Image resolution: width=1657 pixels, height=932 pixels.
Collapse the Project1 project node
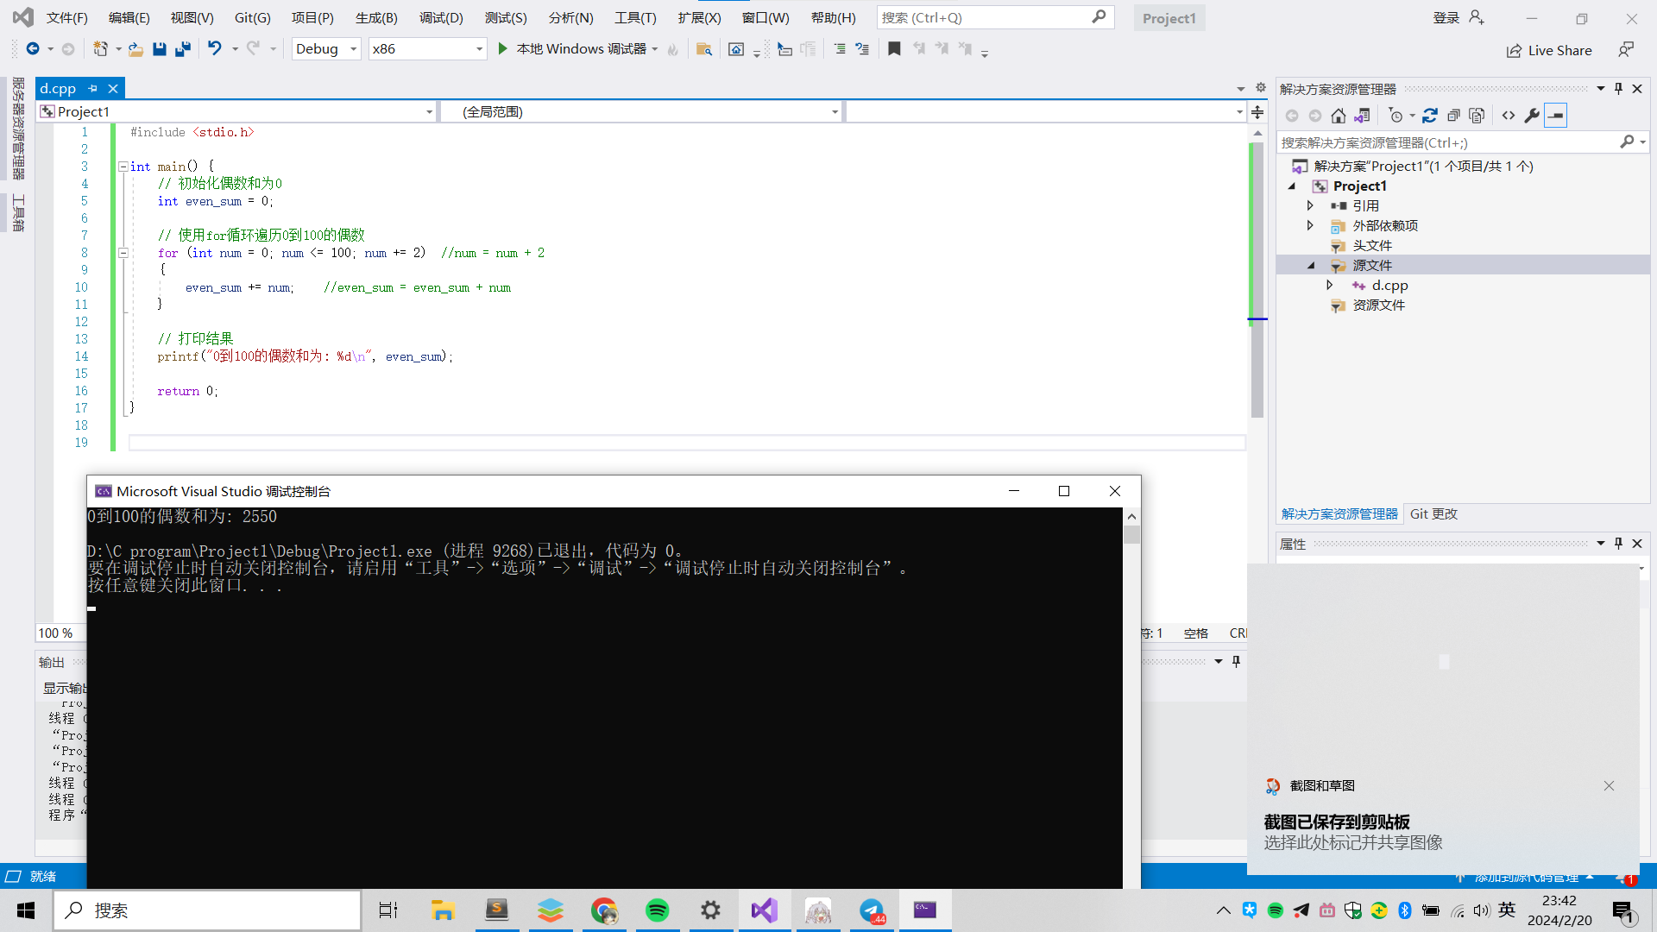coord(1292,186)
